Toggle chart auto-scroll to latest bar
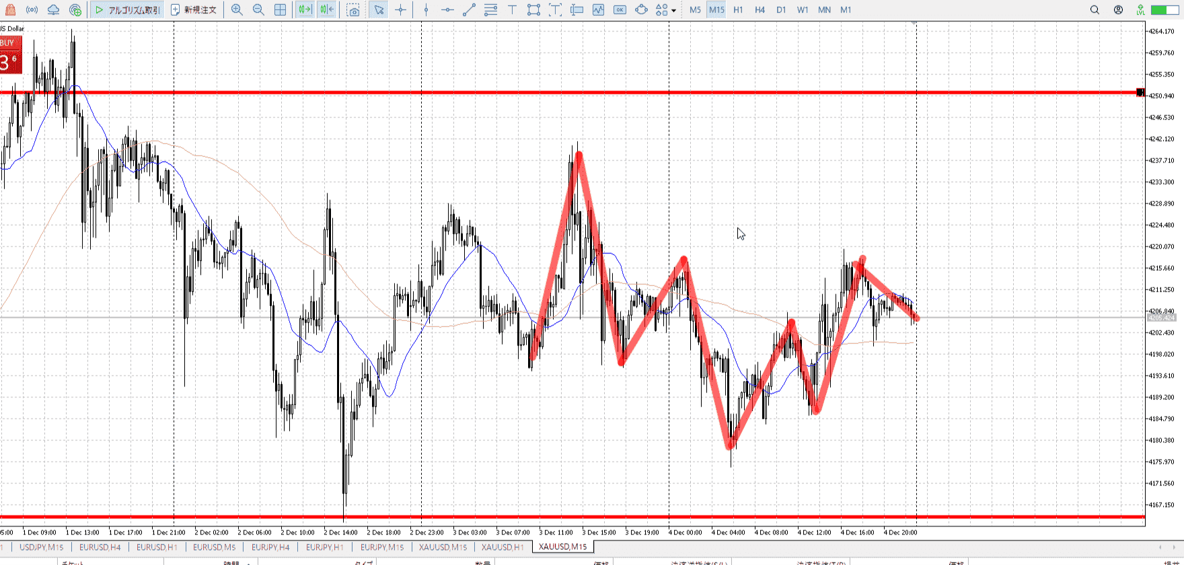Screen dimensions: 1184x565 (305, 10)
